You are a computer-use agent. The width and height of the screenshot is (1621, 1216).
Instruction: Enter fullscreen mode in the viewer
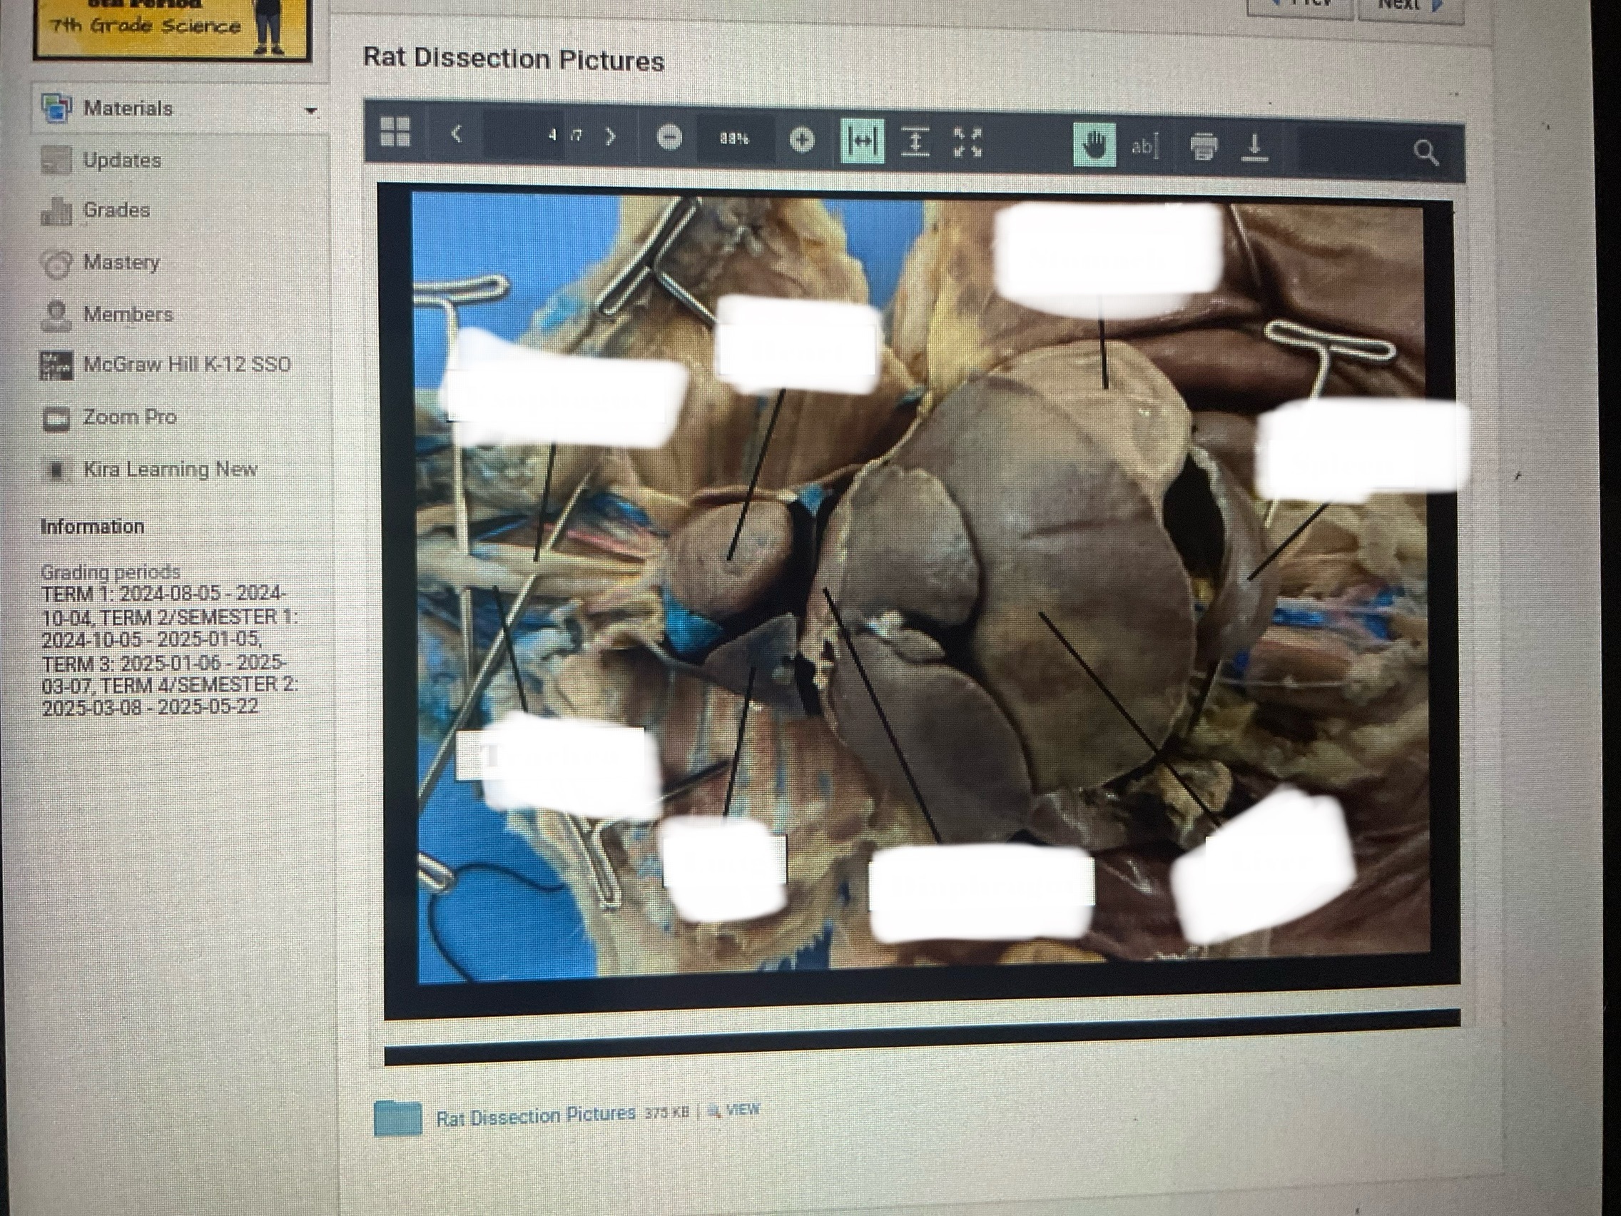pyautogui.click(x=967, y=143)
